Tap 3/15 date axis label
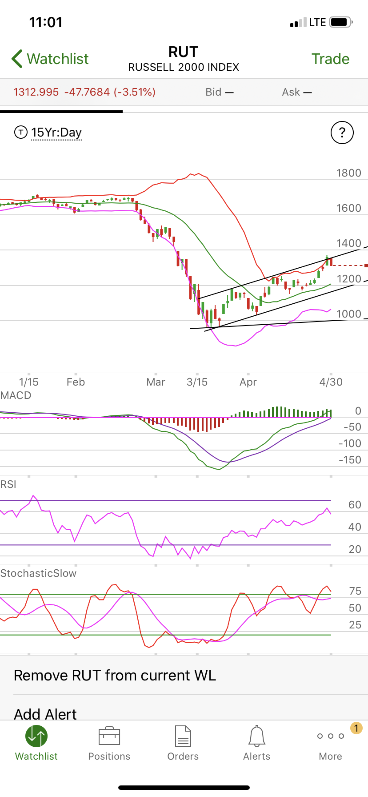The height and width of the screenshot is (797, 368). point(197,382)
